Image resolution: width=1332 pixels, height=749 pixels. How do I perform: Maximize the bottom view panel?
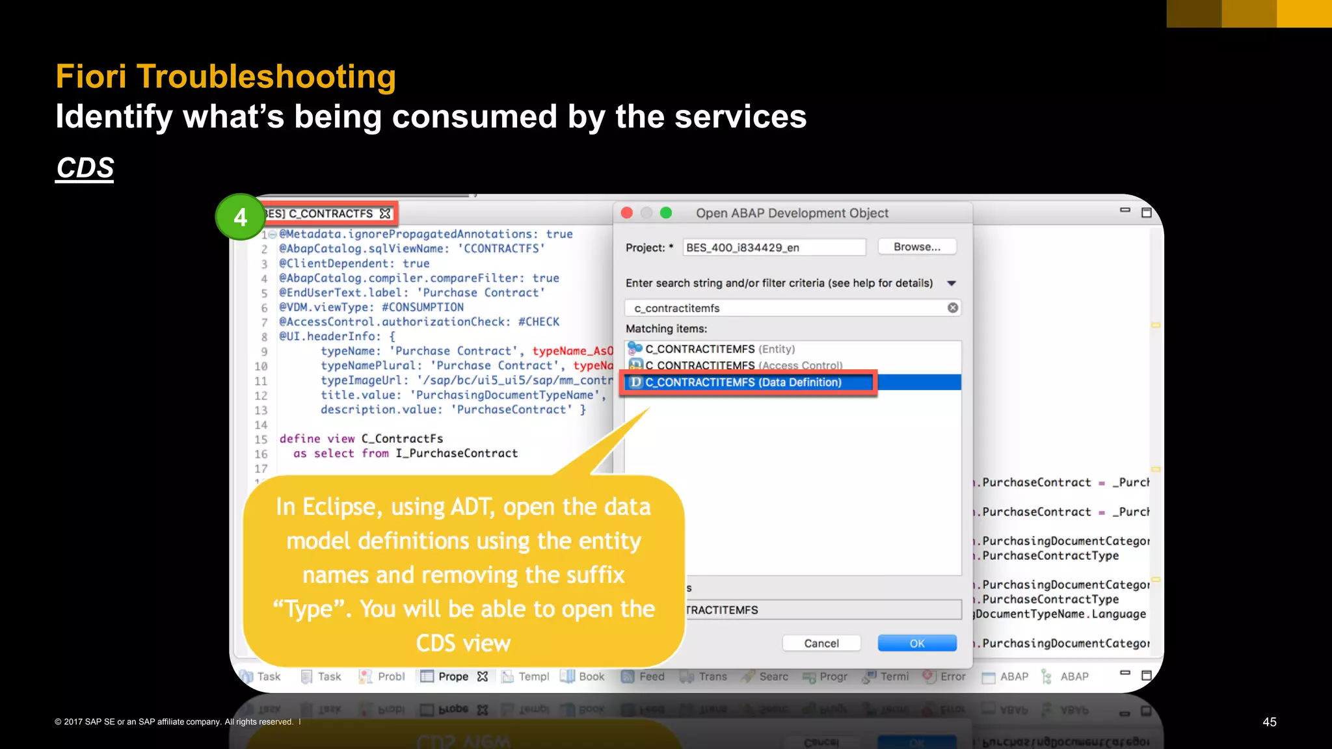pyautogui.click(x=1147, y=676)
